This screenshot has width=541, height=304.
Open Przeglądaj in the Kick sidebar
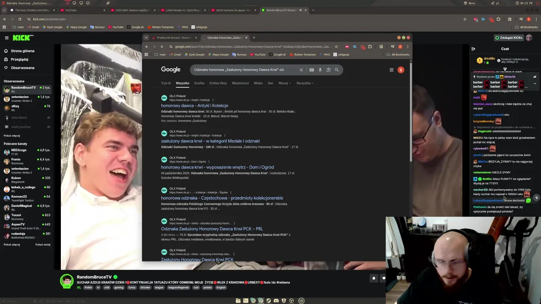point(19,59)
